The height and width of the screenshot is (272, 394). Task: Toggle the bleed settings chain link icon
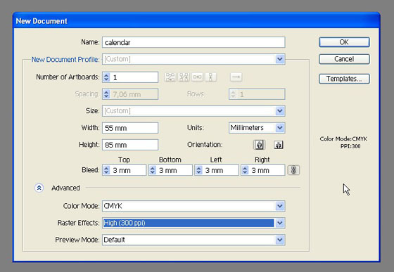coord(293,170)
